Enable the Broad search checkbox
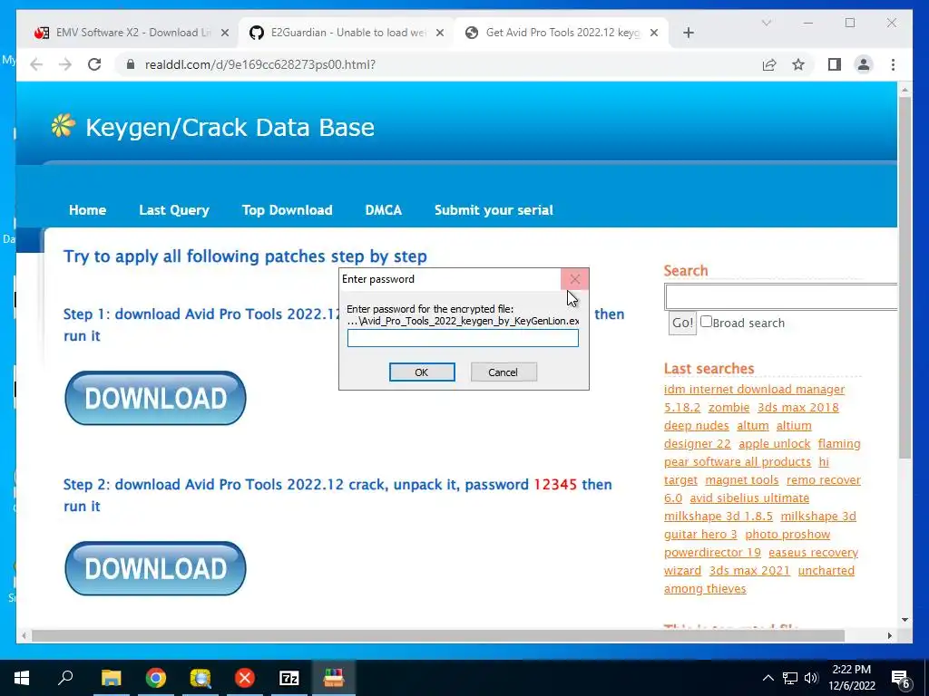Viewport: 929px width, 696px height. (x=706, y=322)
